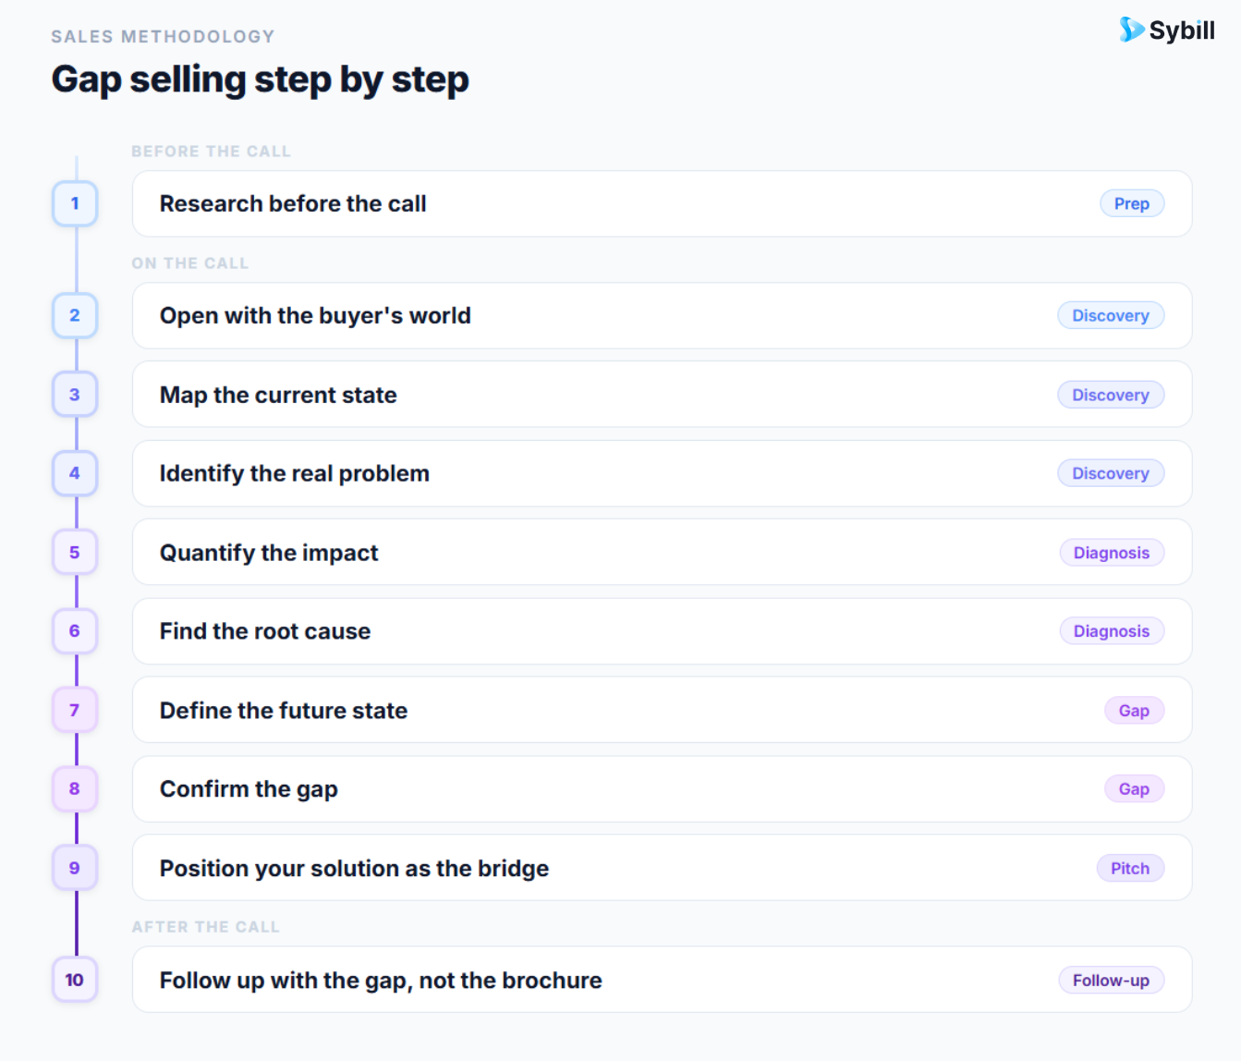The width and height of the screenshot is (1241, 1061).
Task: Click "Follow up with the gap, not the brochure"
Action: point(662,980)
